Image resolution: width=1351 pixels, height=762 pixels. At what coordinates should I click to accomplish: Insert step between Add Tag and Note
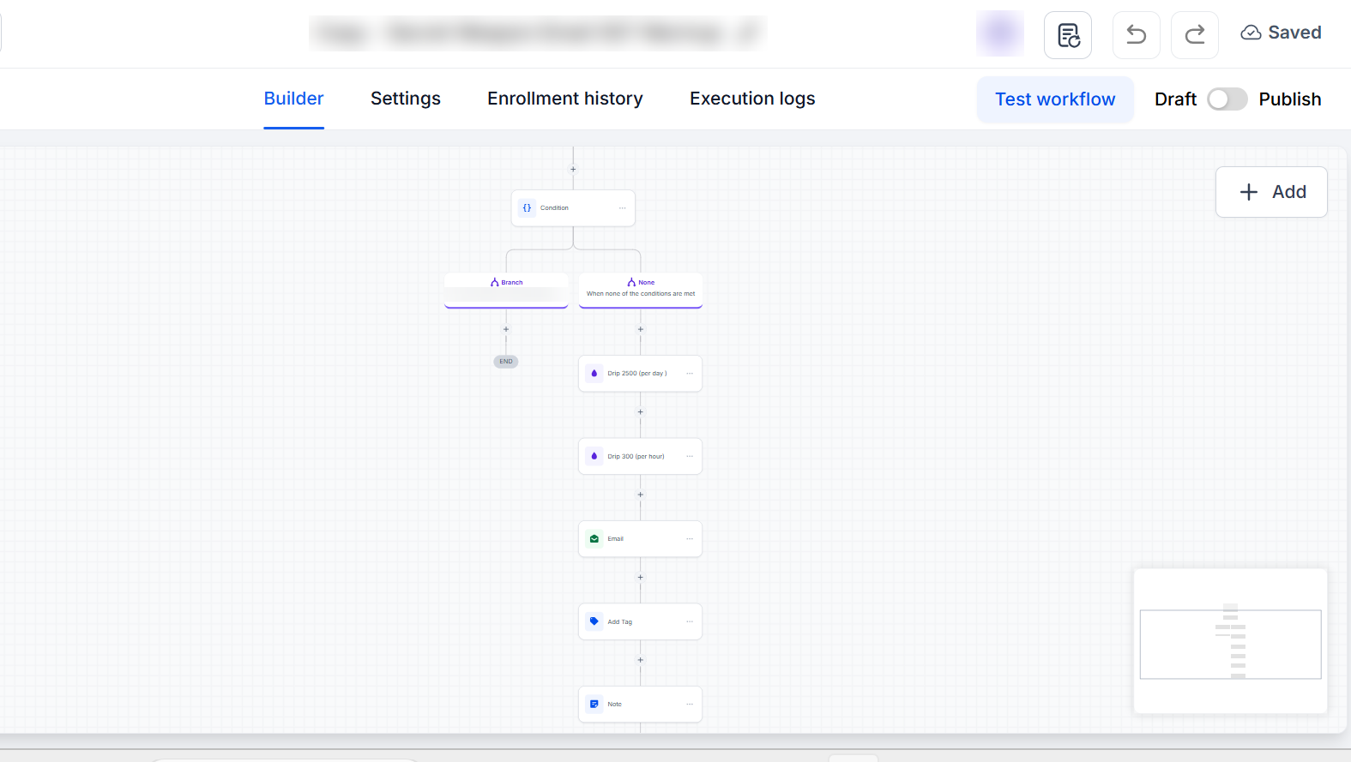click(x=641, y=660)
